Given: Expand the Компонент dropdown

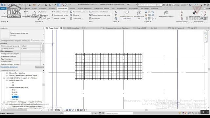Looking at the screenshot, I should 83,18.
